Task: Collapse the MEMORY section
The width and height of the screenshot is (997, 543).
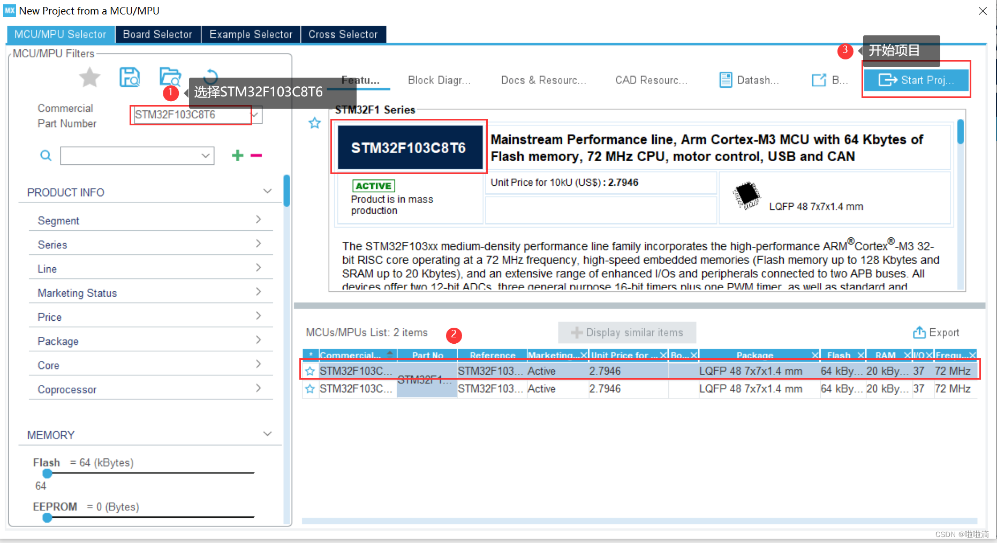Action: click(268, 434)
